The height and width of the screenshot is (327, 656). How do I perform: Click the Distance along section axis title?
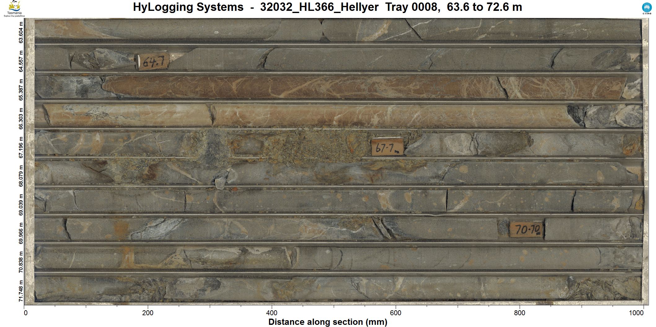point(328,322)
